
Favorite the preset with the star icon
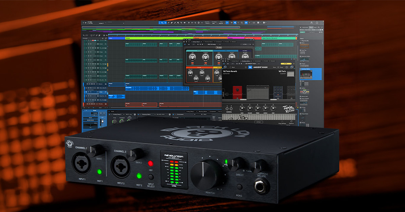pyautogui.click(x=246, y=67)
